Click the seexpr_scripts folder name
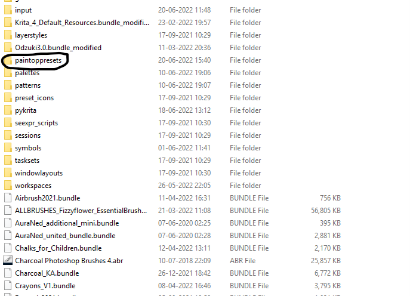The width and height of the screenshot is (410, 296). [36, 123]
